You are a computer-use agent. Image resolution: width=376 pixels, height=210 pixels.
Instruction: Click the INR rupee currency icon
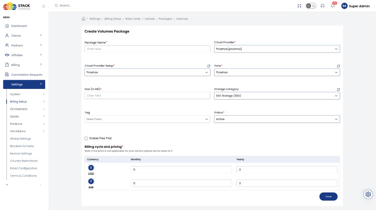[x=91, y=181]
